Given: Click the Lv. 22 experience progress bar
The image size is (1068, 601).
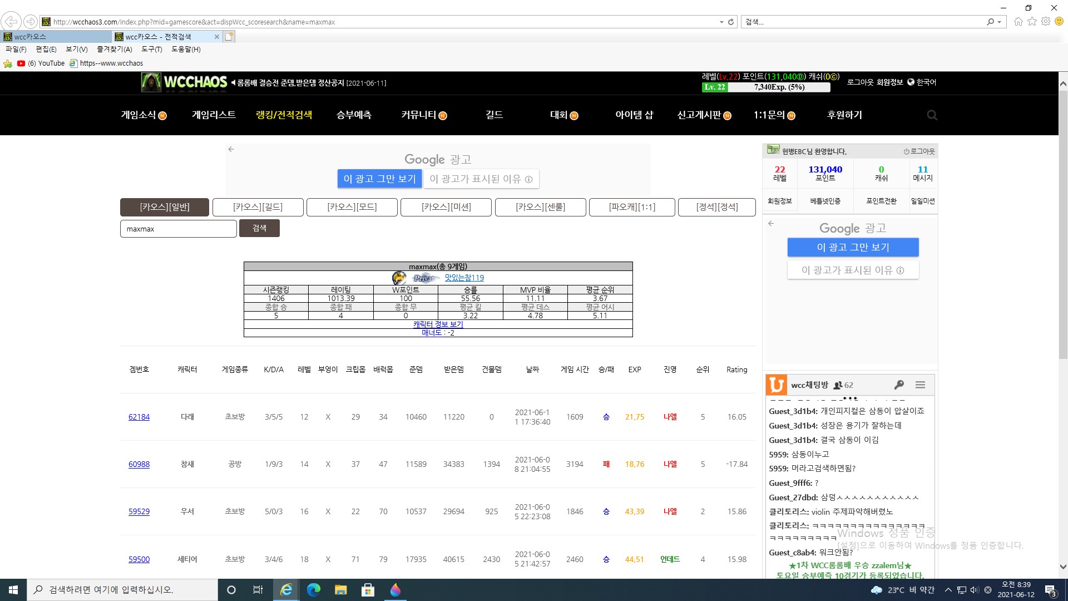Looking at the screenshot, I should tap(766, 87).
